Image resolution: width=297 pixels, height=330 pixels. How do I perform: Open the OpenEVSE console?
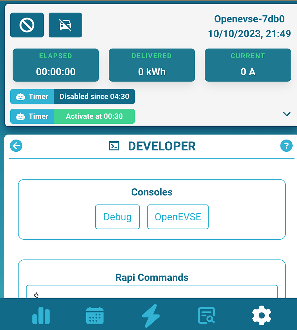point(178,216)
